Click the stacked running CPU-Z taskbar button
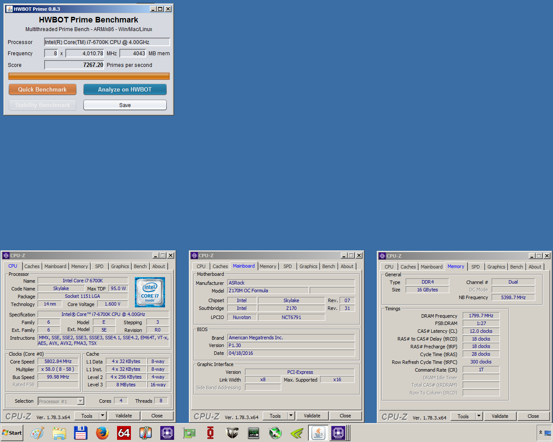 (340, 433)
